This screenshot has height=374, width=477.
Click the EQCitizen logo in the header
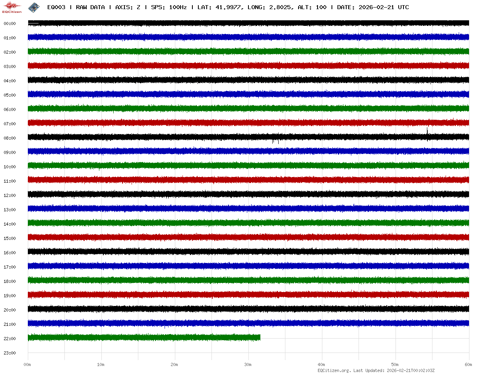pos(12,7)
